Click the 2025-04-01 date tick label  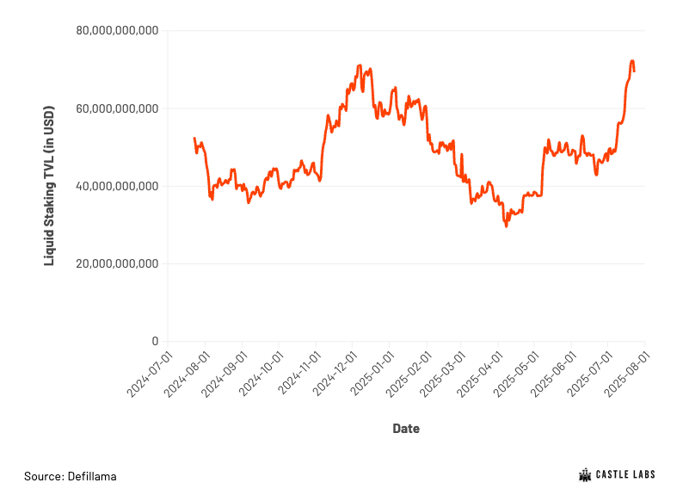[x=481, y=374]
